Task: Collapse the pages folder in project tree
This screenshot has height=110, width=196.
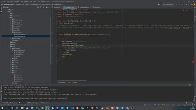Action: pos(9,18)
